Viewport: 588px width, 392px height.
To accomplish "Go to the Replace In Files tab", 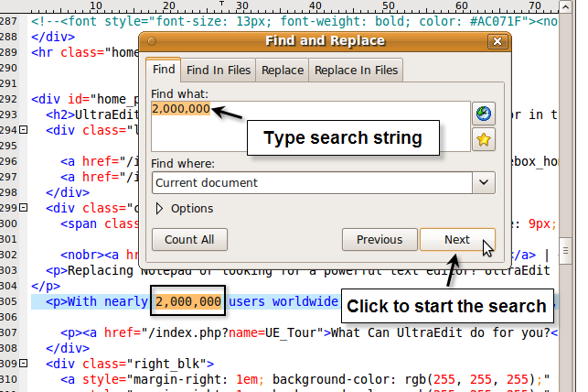I will pyautogui.click(x=356, y=71).
